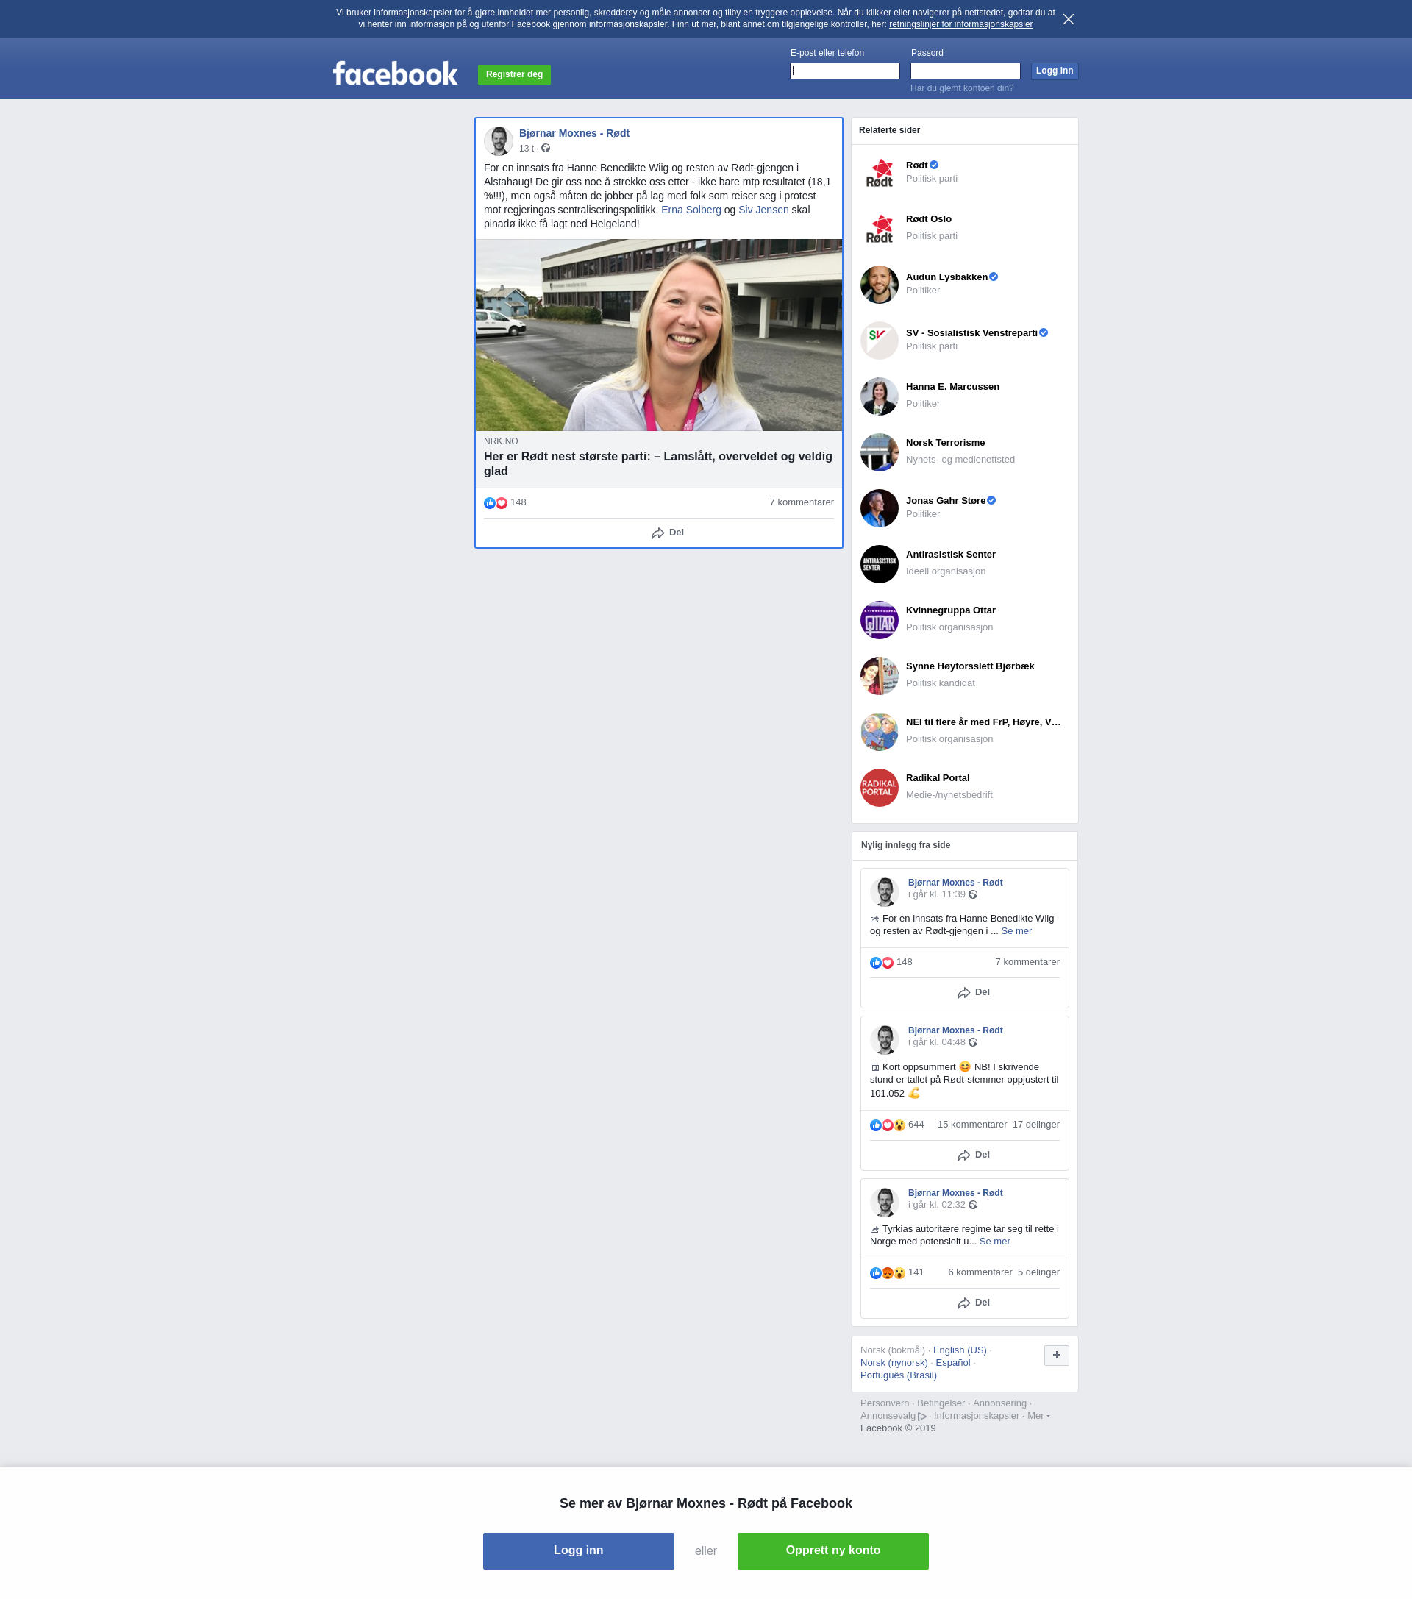Open Jonas Gahr Støre profile picture
The height and width of the screenshot is (1599, 1412).
tap(880, 508)
